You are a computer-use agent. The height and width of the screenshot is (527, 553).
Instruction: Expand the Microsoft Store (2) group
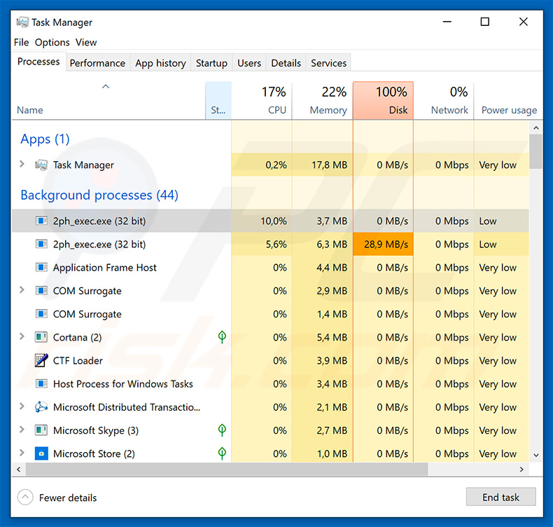(22, 453)
